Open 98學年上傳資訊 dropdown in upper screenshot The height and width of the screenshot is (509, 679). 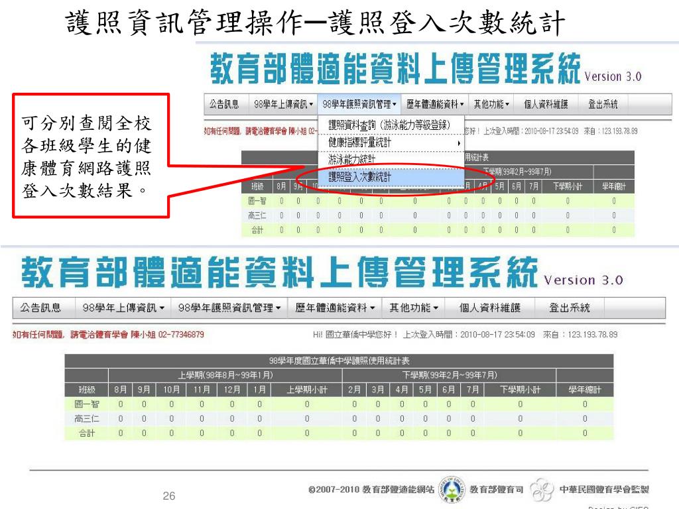point(283,104)
